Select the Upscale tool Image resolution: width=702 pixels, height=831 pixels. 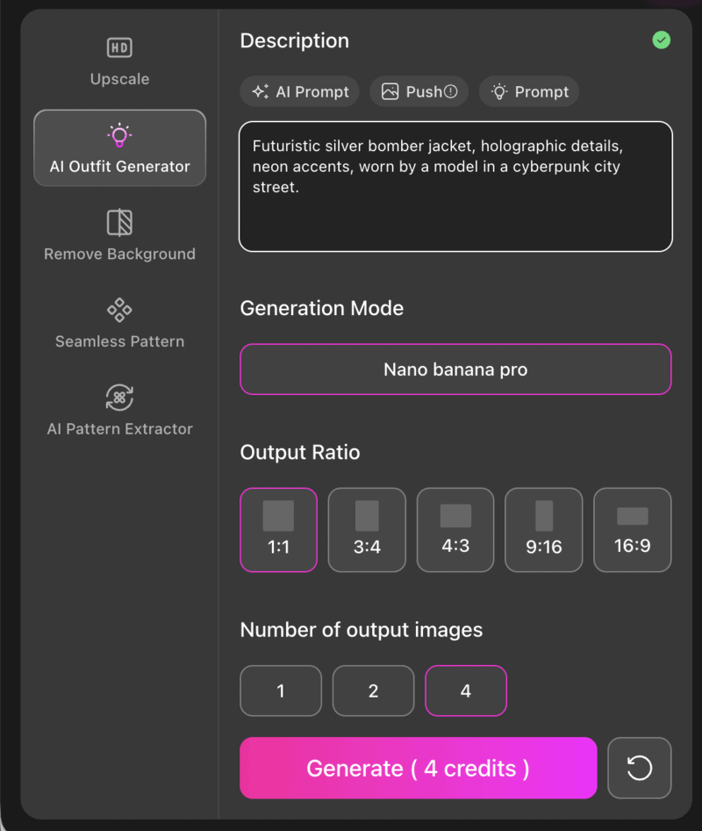[x=119, y=61]
